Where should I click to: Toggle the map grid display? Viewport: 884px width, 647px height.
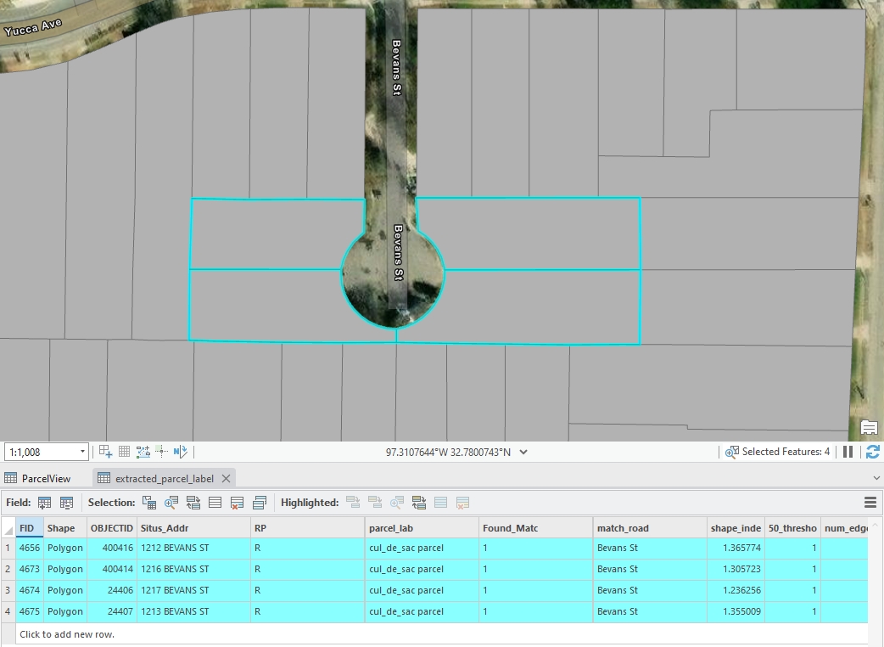tap(124, 452)
